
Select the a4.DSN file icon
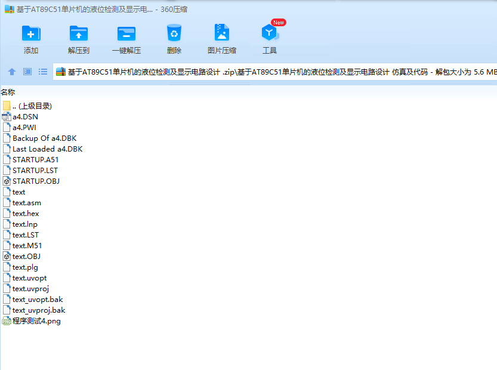[7, 117]
